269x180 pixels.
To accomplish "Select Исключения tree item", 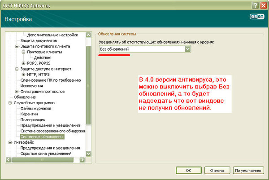I will pos(31,86).
